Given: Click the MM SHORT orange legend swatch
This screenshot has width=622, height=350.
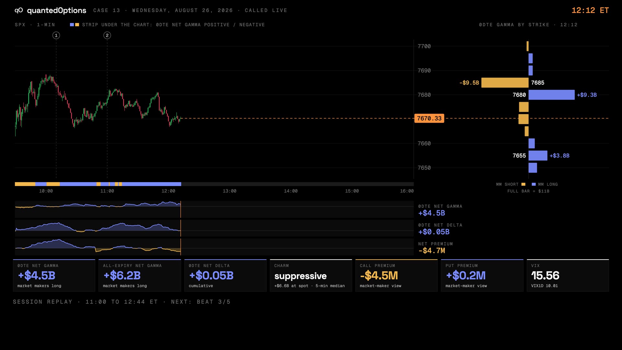Looking at the screenshot, I should click(524, 184).
